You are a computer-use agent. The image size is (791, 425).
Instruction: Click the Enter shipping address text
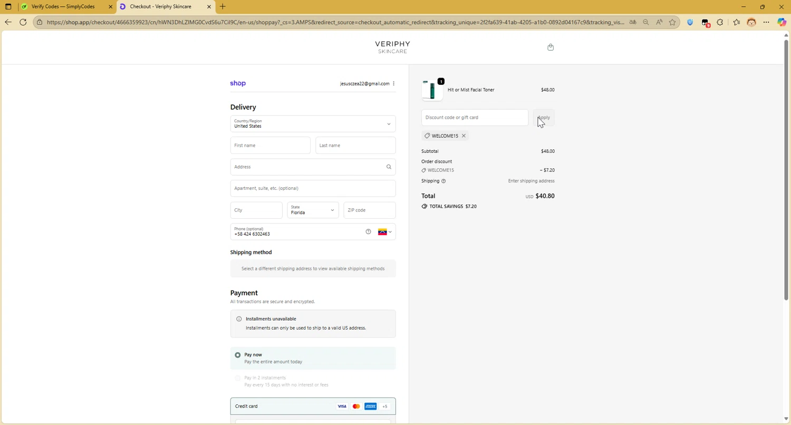coord(531,181)
